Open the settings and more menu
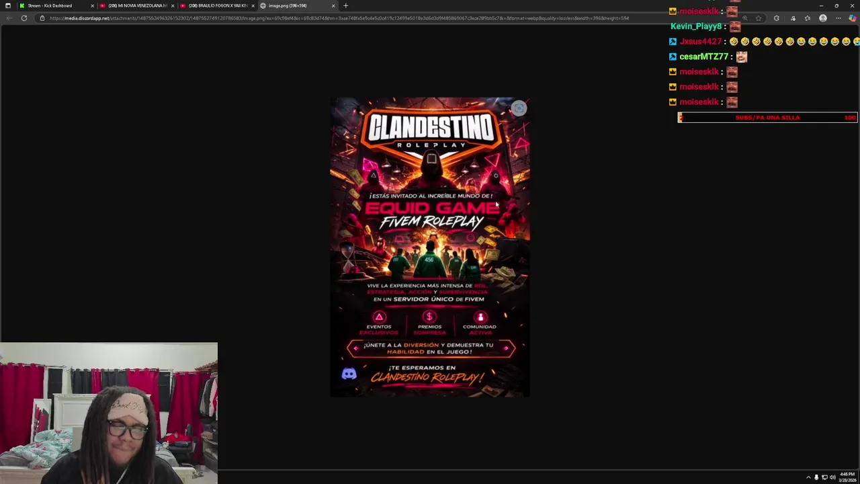 pyautogui.click(x=838, y=18)
